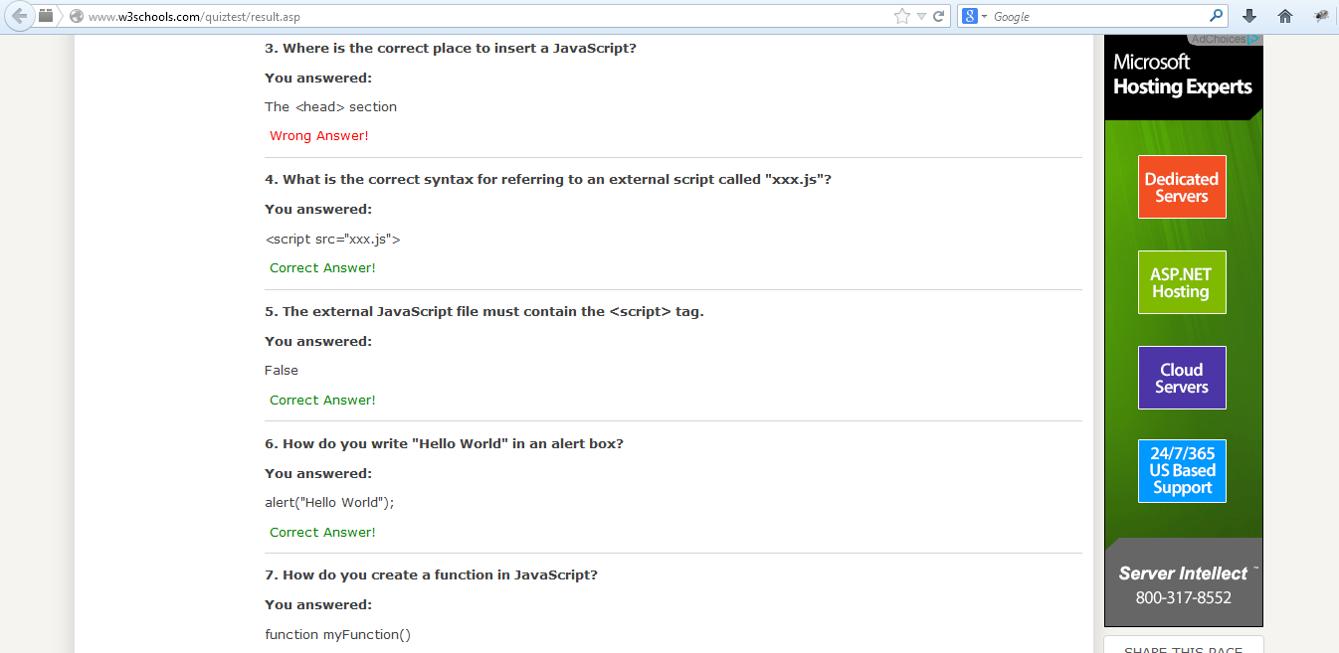1339x653 pixels.
Task: Open the Google search engine selector
Action: tap(975, 16)
